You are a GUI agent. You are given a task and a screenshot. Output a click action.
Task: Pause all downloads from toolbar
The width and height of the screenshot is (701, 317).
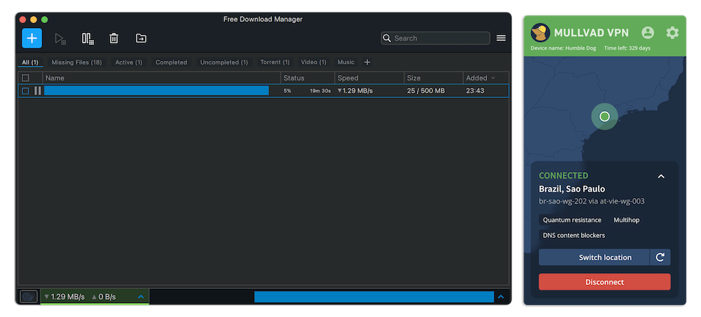point(88,38)
